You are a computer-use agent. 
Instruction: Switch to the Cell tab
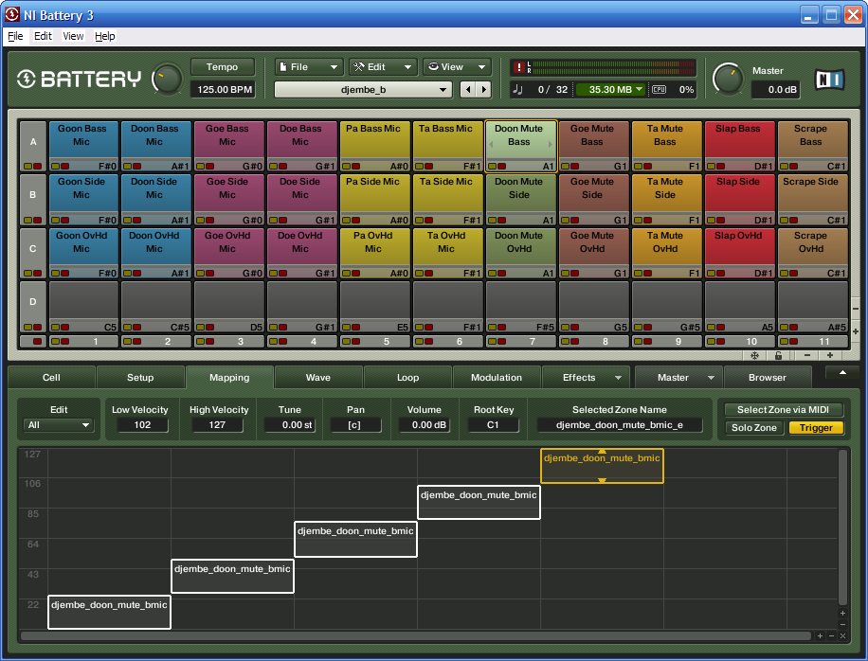(x=51, y=378)
